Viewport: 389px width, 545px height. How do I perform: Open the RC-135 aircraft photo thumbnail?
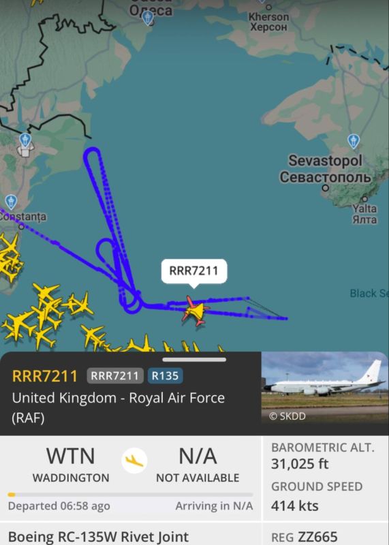click(x=325, y=388)
